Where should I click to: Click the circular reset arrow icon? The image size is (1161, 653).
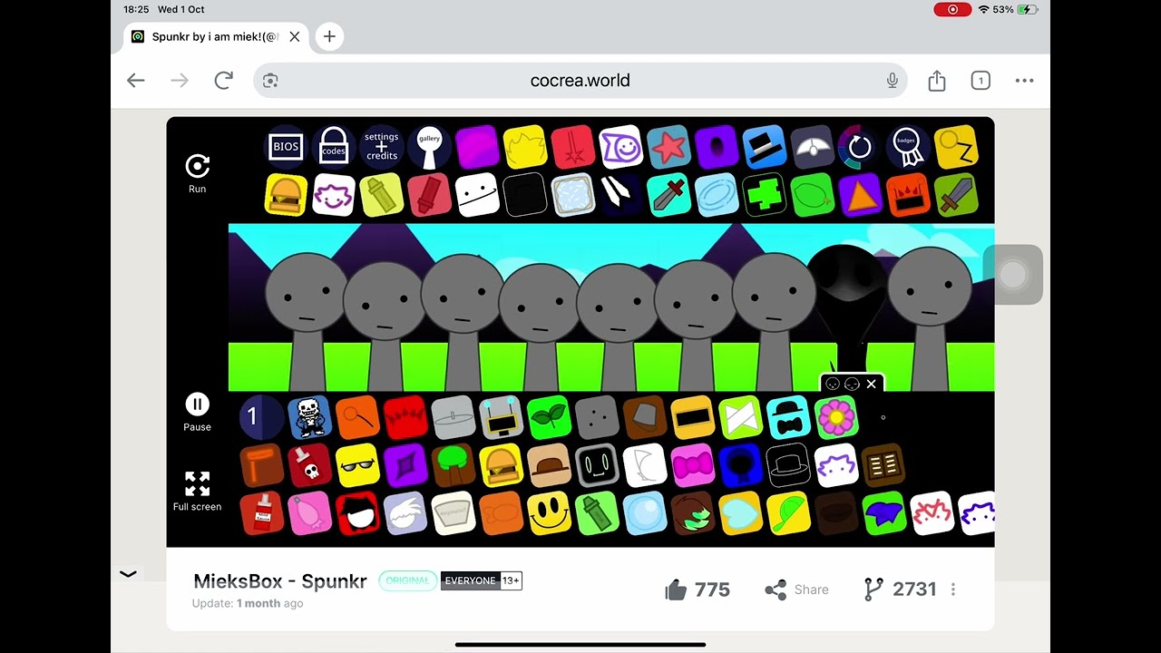[860, 147]
